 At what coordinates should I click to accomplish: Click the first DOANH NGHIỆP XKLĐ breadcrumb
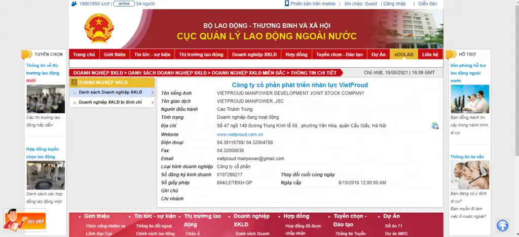[98, 73]
